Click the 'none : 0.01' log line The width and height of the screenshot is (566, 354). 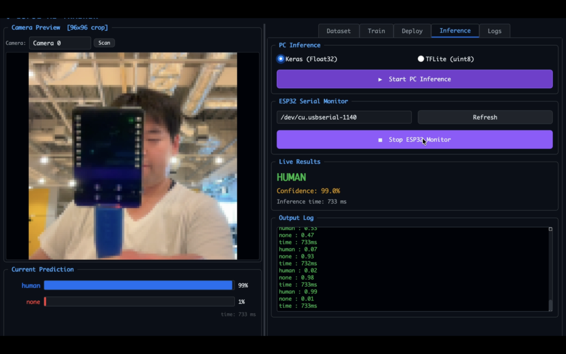(296, 298)
